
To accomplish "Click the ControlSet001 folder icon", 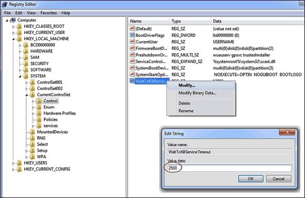I will coord(32,82).
